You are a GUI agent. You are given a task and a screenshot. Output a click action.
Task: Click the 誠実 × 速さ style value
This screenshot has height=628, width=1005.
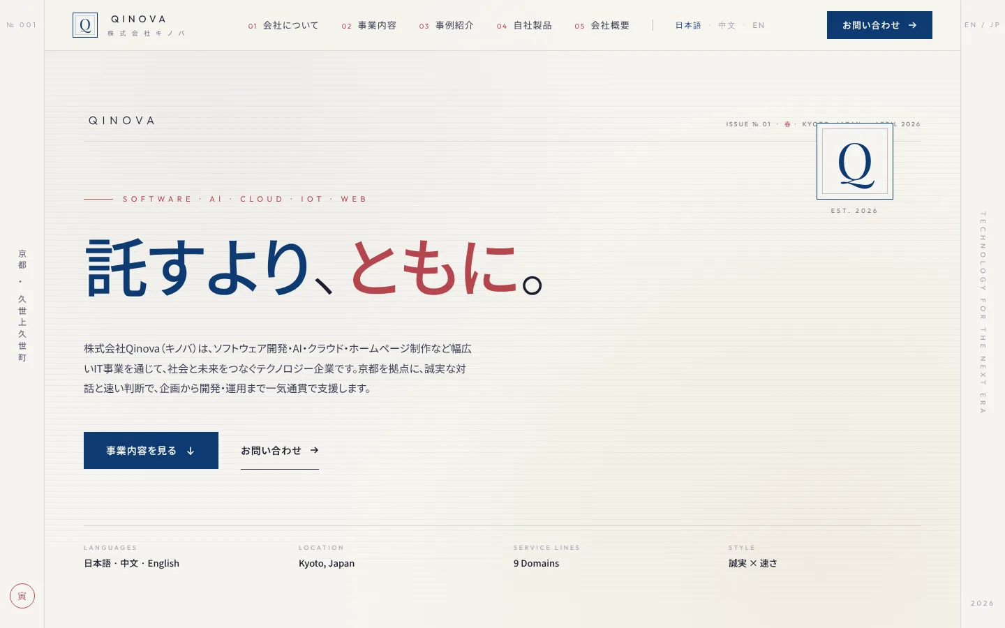pos(753,563)
